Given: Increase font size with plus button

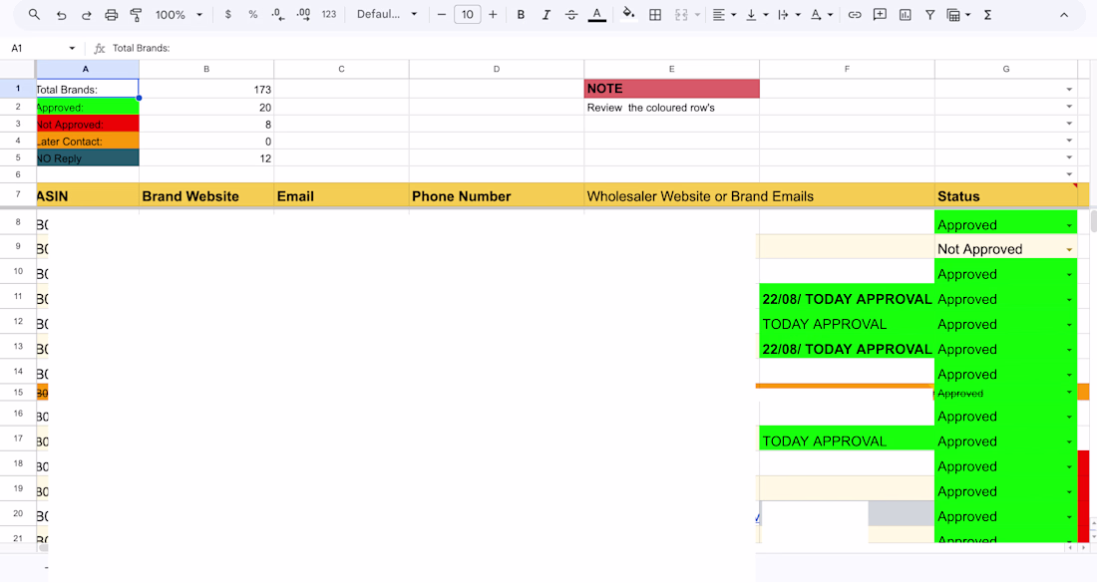Looking at the screenshot, I should click(494, 14).
